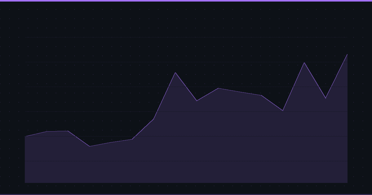This screenshot has height=195, width=372.
Task: Click the first tall peak mid-chart
Action: point(175,73)
